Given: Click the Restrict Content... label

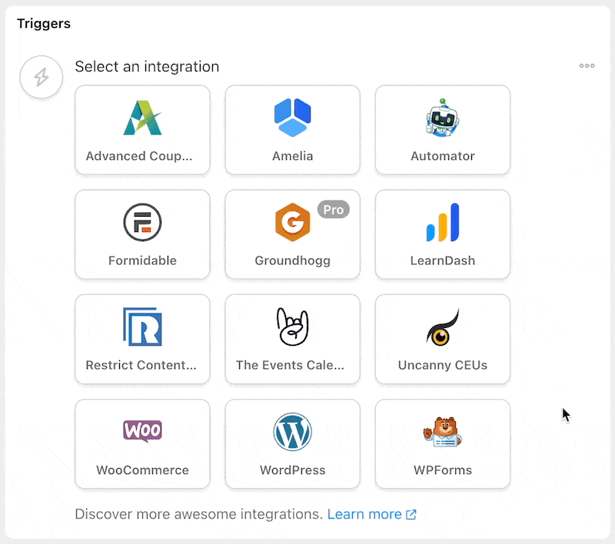Looking at the screenshot, I should pos(141,365).
